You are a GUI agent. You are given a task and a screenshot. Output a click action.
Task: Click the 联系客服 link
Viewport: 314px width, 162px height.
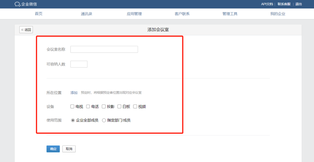(x=284, y=4)
